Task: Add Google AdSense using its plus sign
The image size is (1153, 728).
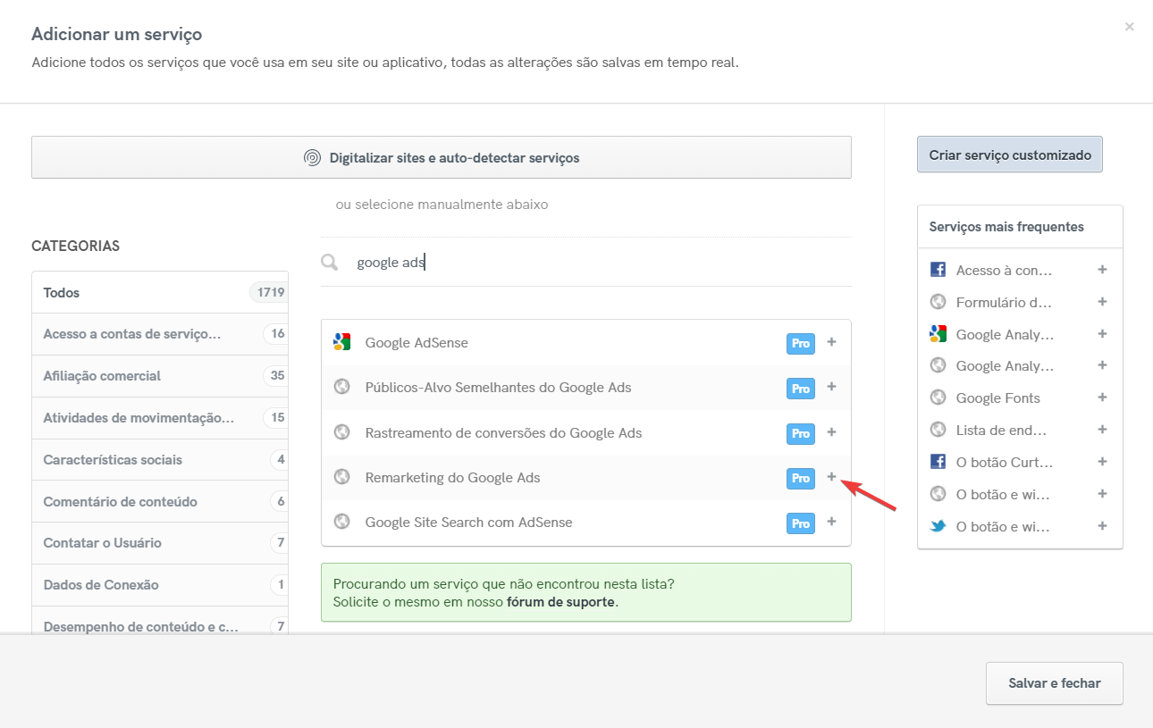Action: tap(831, 342)
